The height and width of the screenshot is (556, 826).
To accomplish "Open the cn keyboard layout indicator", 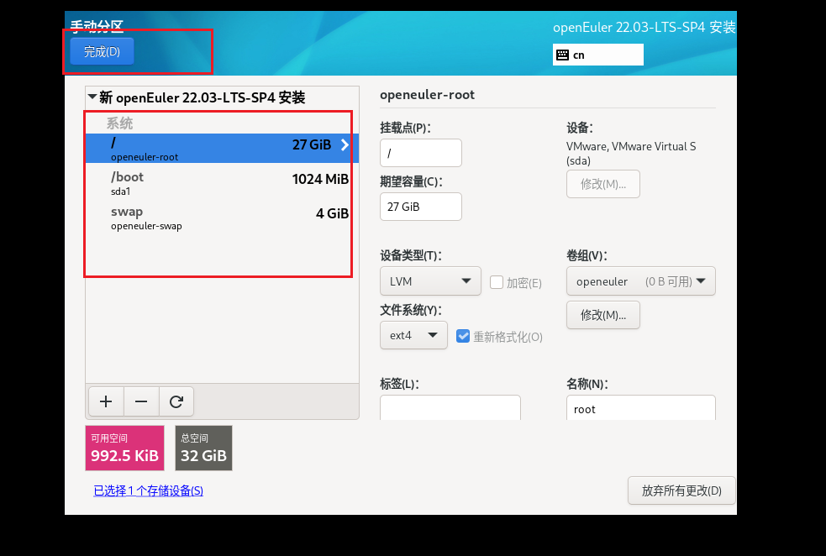I will [598, 55].
